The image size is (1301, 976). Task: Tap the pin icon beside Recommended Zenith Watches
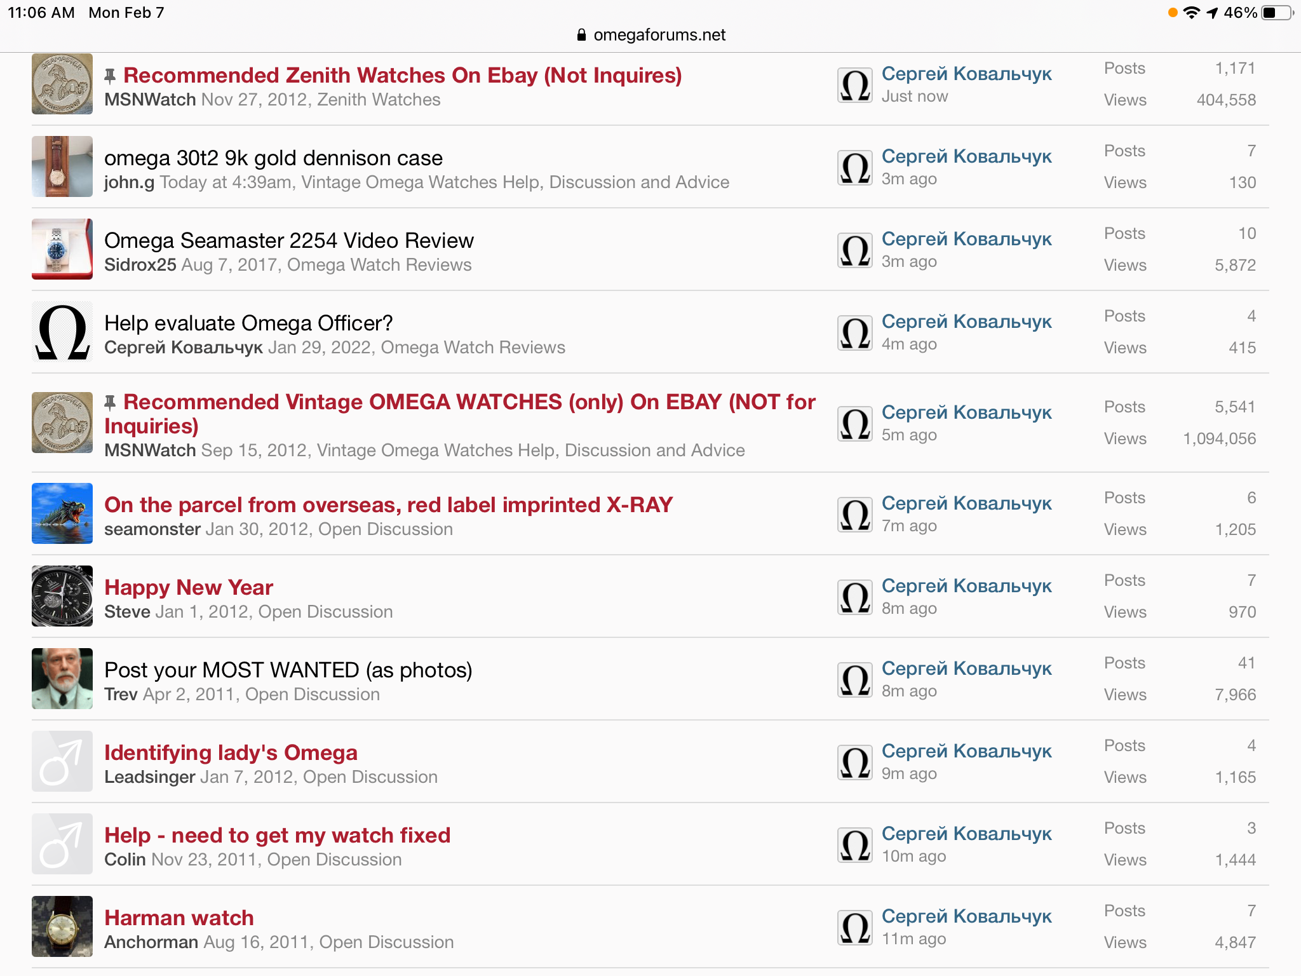point(110,76)
